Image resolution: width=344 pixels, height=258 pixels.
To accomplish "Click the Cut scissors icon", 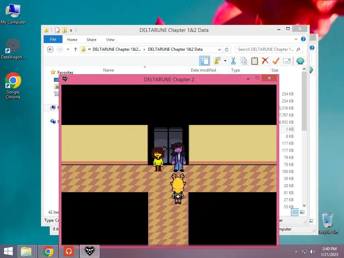I will pos(233,61).
